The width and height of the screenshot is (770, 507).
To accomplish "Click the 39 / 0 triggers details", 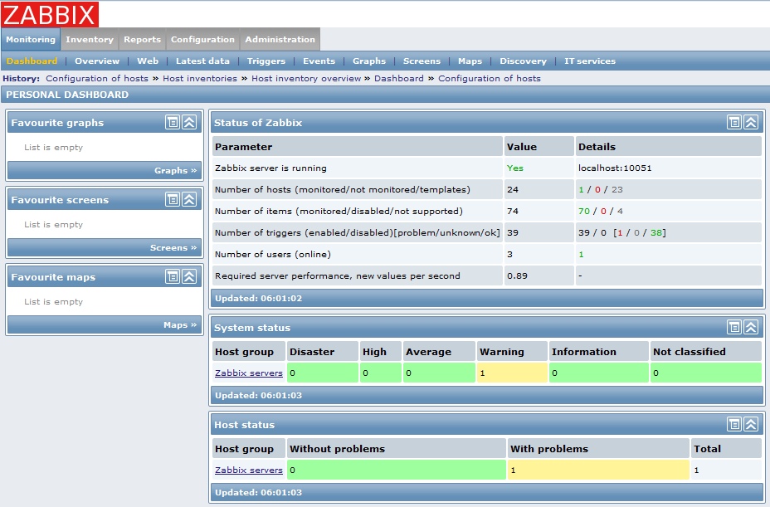I will (x=622, y=232).
